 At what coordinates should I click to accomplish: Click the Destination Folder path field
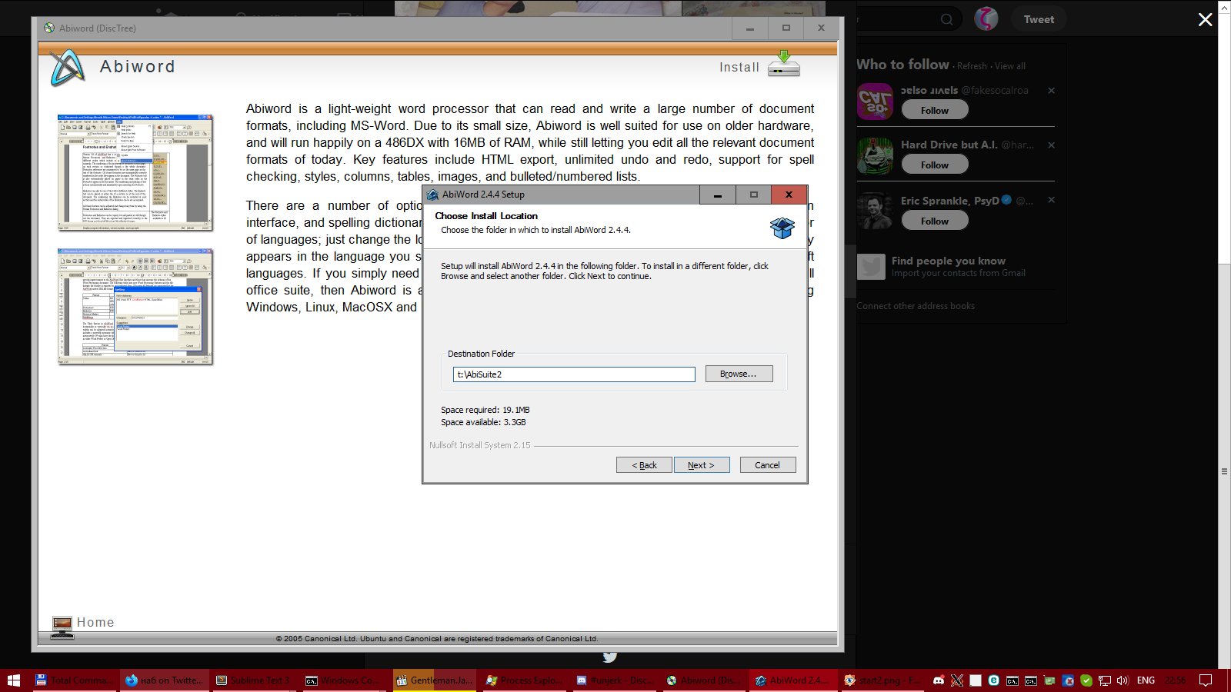pos(573,374)
